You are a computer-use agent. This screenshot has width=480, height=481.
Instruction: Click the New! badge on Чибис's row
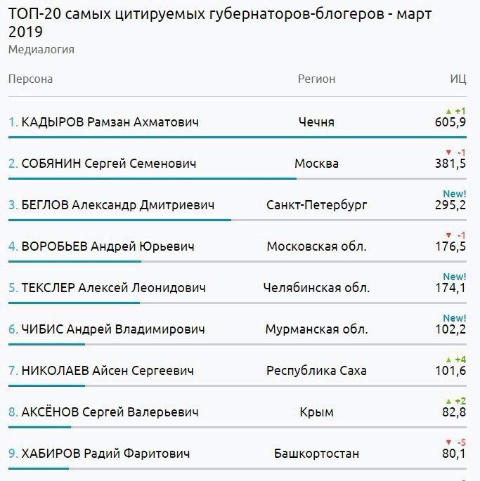click(454, 317)
